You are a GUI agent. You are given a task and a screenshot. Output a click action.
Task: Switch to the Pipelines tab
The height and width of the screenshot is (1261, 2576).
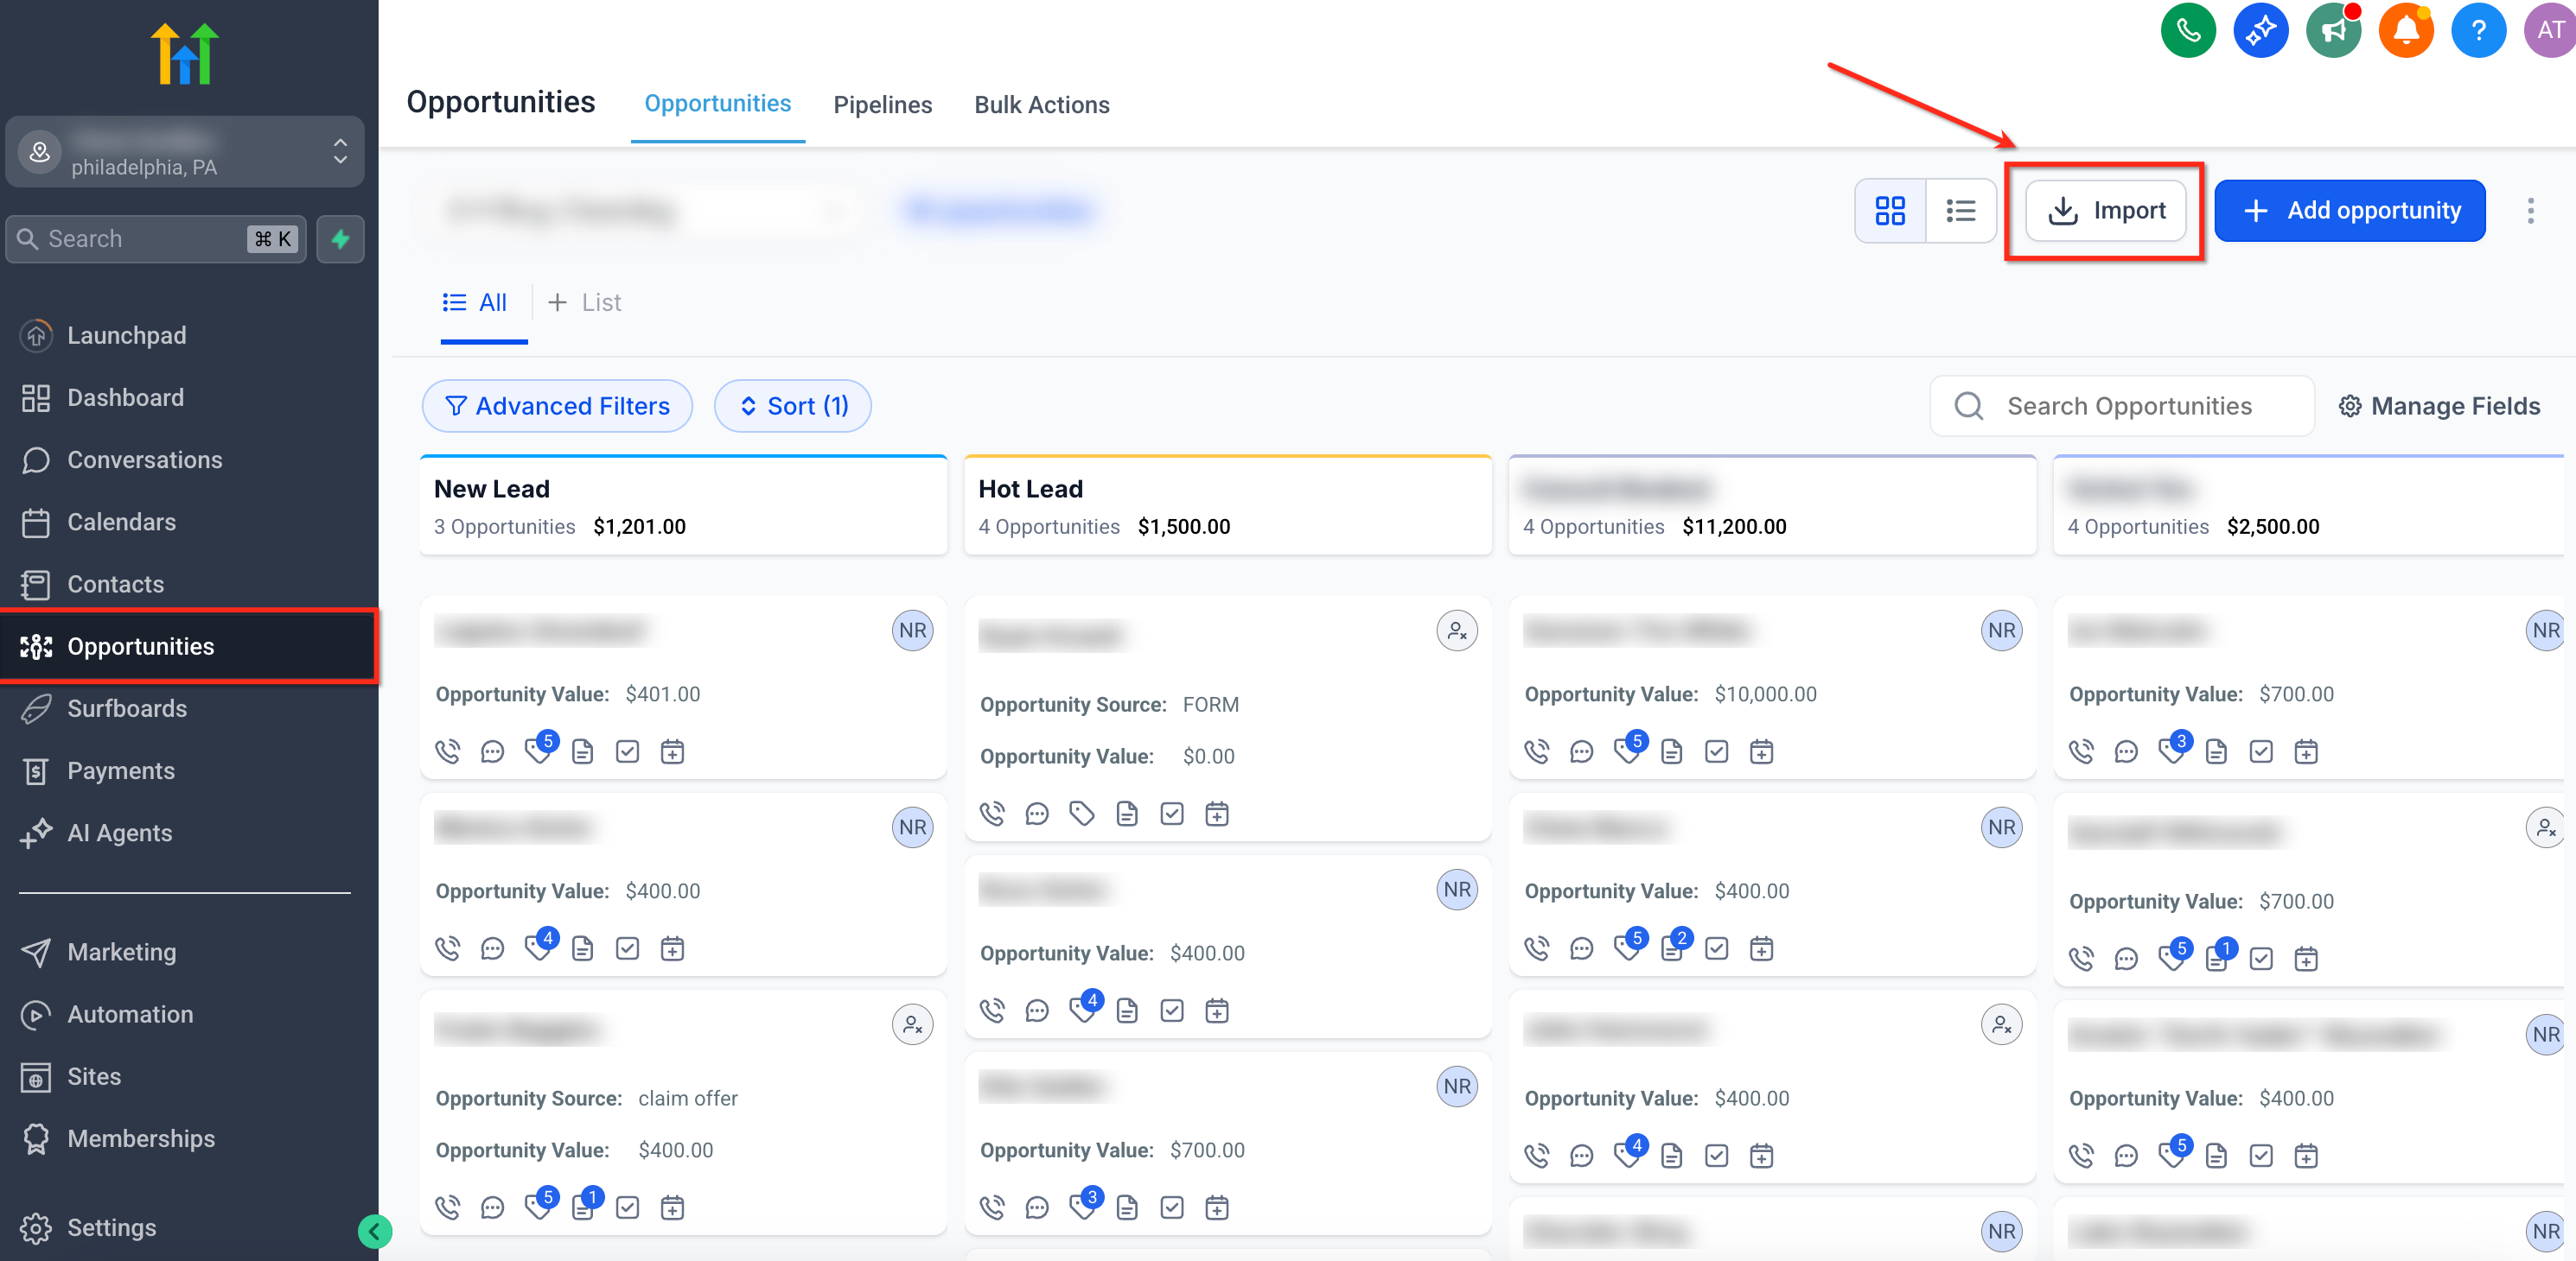(882, 105)
